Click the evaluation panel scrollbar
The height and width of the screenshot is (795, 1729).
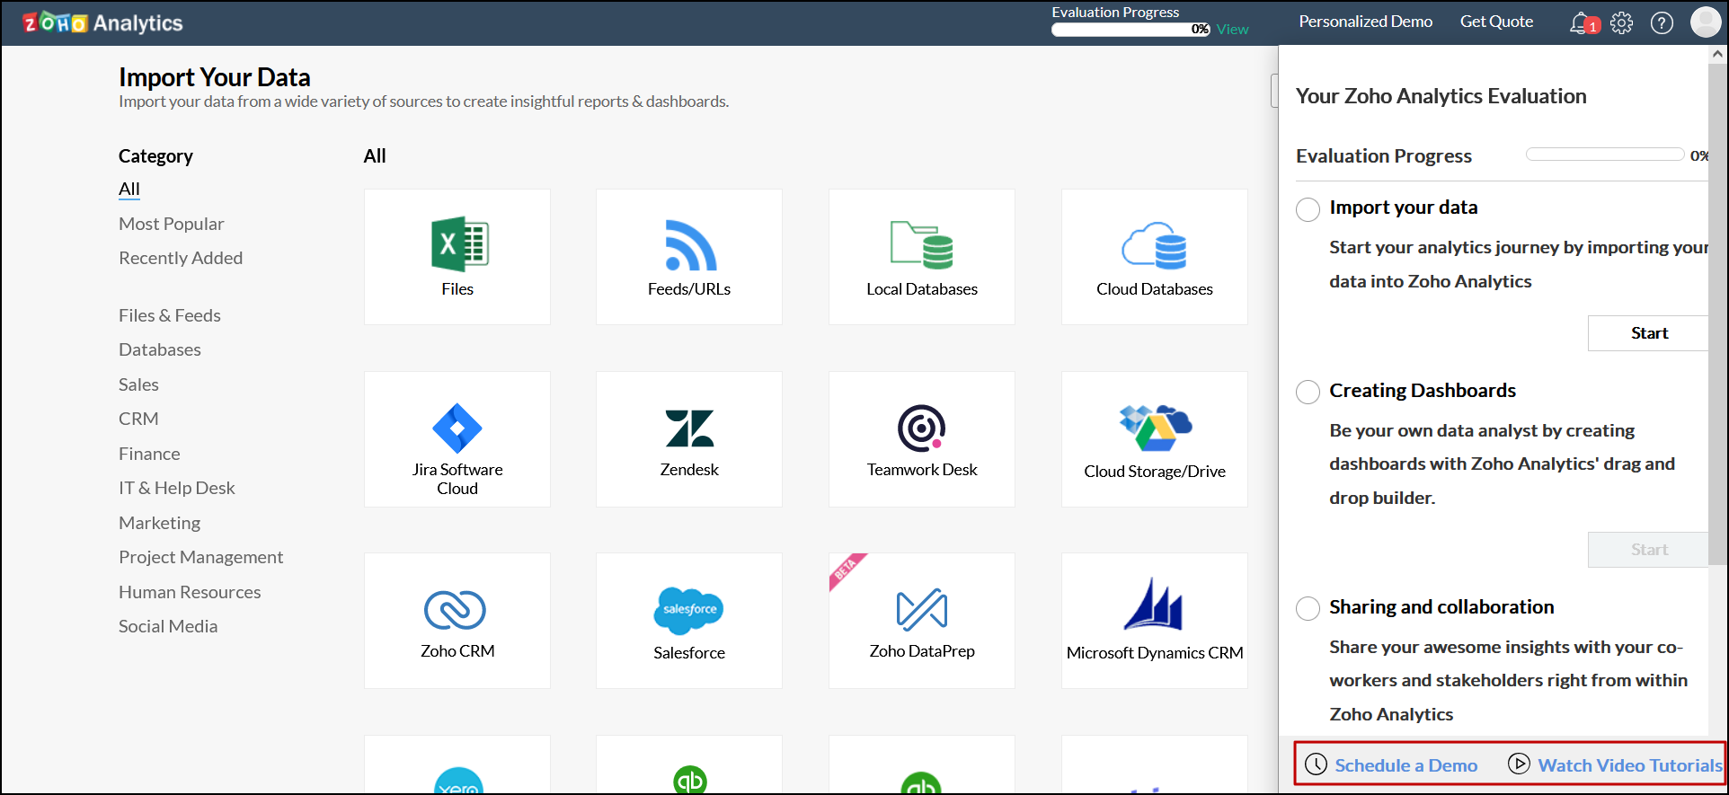[x=1717, y=314]
